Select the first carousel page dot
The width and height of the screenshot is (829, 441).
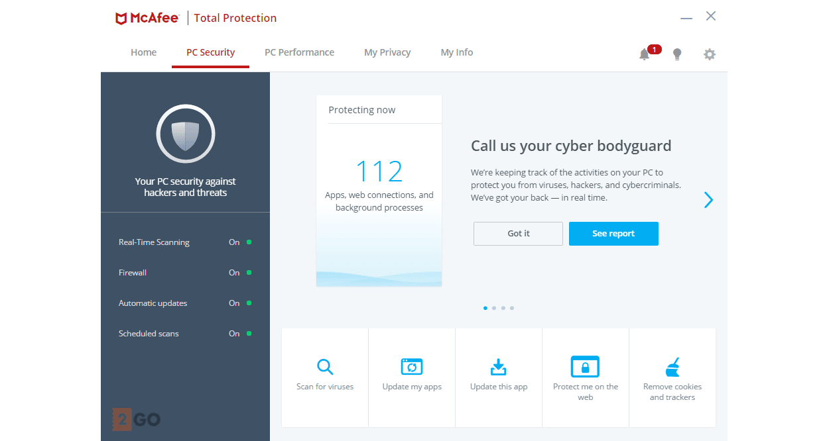(485, 308)
